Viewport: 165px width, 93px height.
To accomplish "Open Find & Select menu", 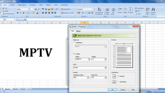I will coord(153,11).
